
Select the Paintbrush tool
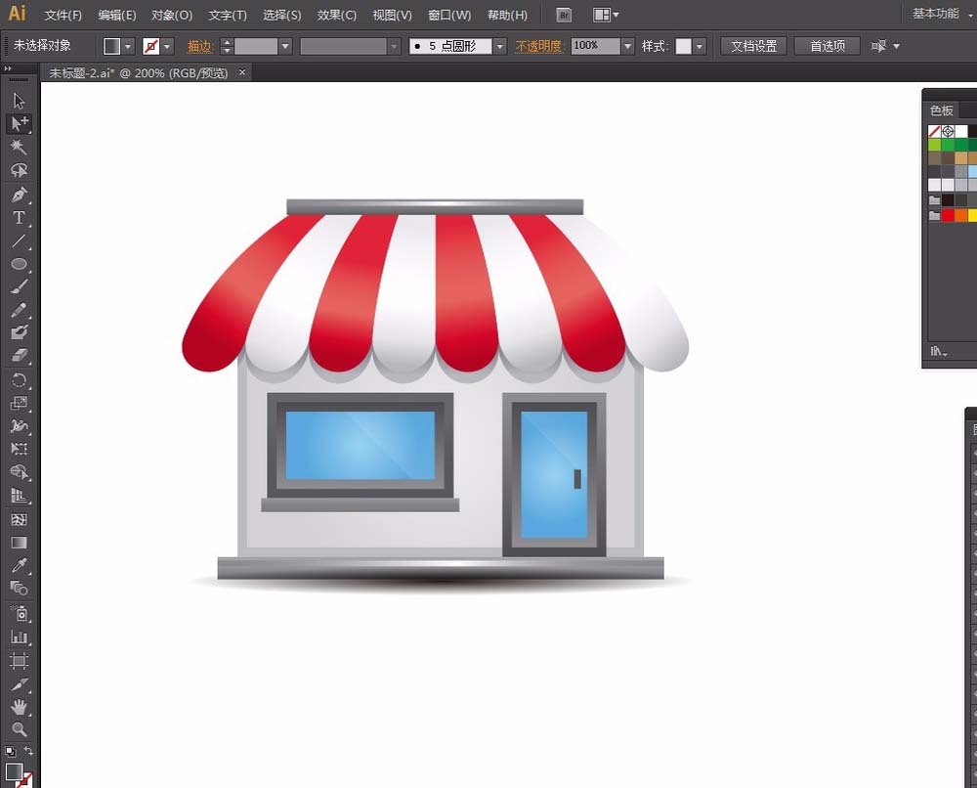point(19,286)
